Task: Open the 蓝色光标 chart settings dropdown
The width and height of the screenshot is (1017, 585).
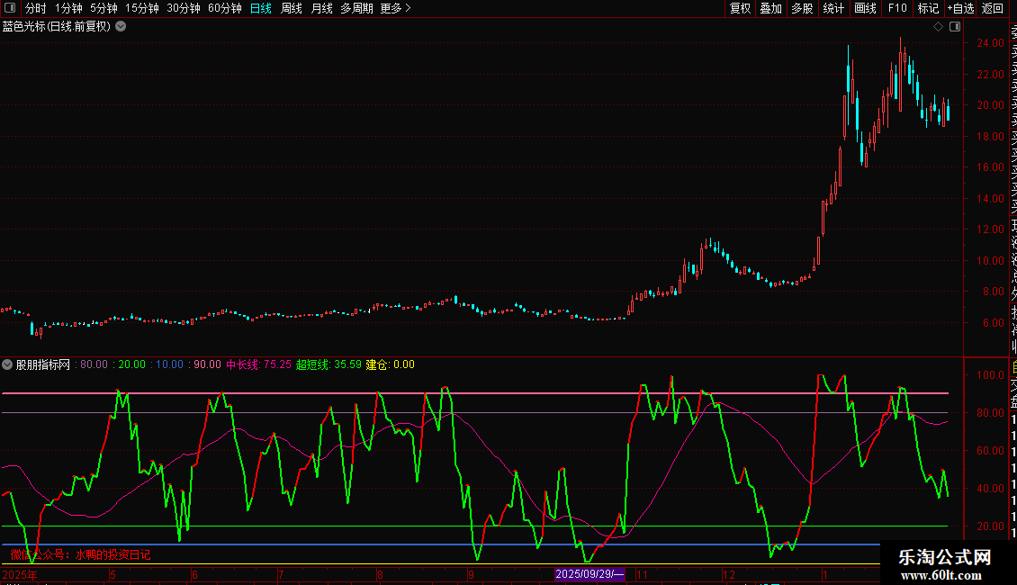Action: tap(121, 27)
